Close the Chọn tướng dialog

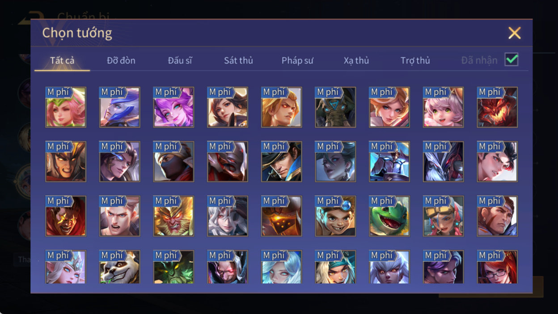click(x=515, y=33)
